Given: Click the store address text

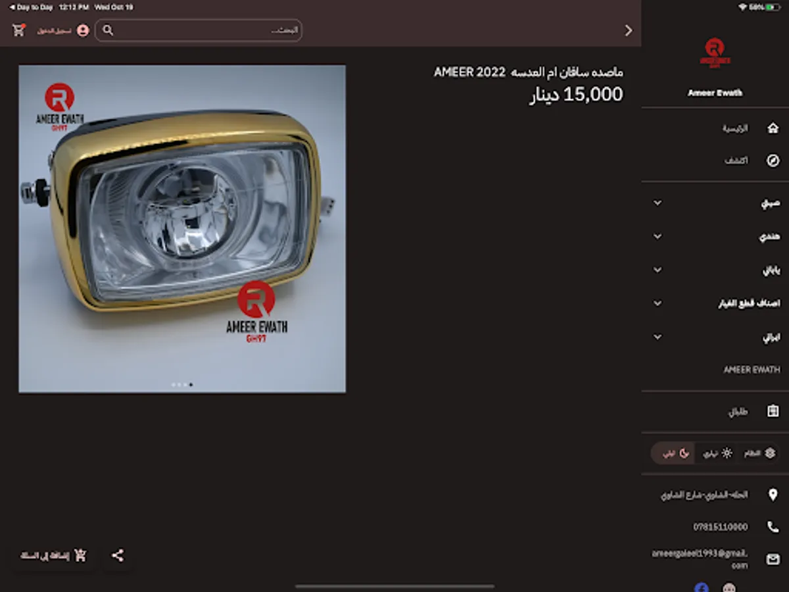Looking at the screenshot, I should click(x=704, y=495).
